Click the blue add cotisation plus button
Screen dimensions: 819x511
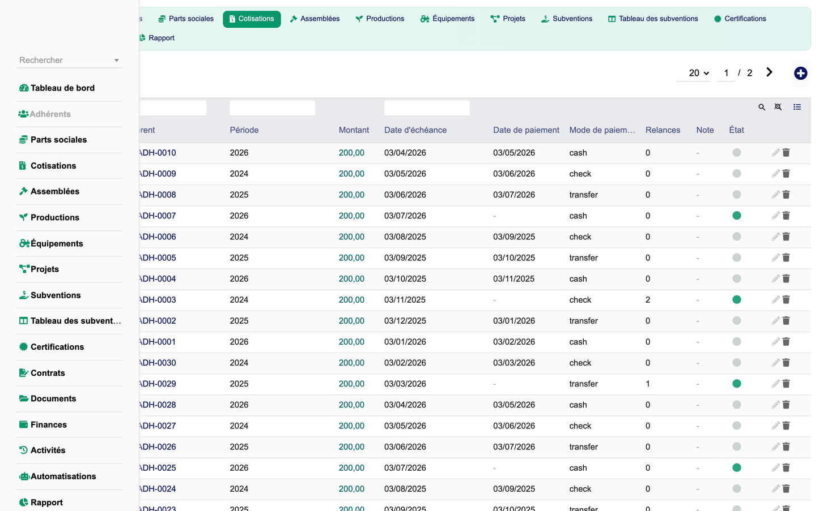pos(800,73)
